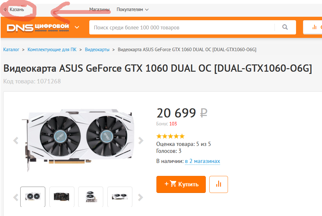The image size is (322, 216).
Task: Open the DNS Цифровой logo homepage
Action: pos(38,28)
